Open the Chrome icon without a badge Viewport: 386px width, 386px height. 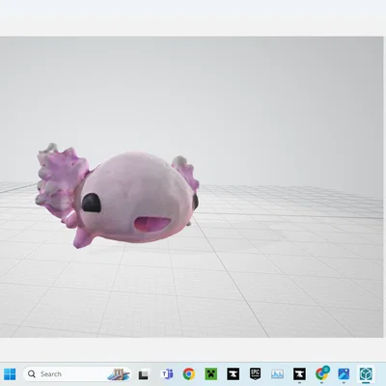pos(189,374)
